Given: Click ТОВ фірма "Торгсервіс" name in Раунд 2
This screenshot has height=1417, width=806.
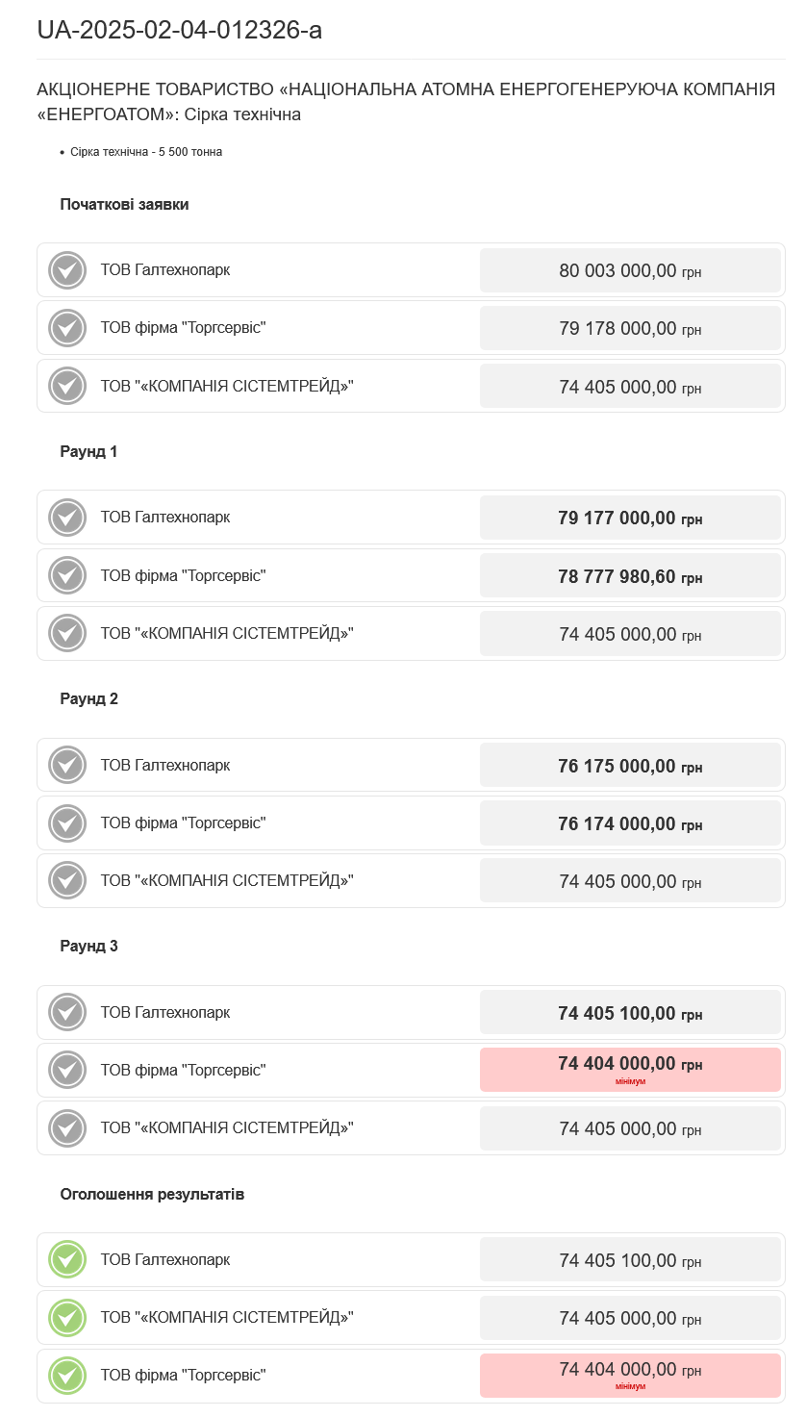Looking at the screenshot, I should [183, 823].
